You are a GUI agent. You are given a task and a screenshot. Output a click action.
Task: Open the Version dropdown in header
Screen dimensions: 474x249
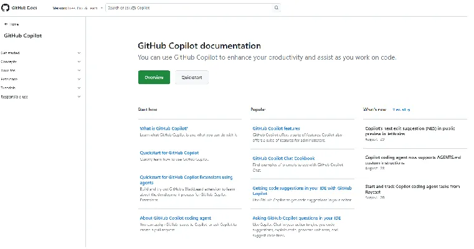(x=78, y=8)
